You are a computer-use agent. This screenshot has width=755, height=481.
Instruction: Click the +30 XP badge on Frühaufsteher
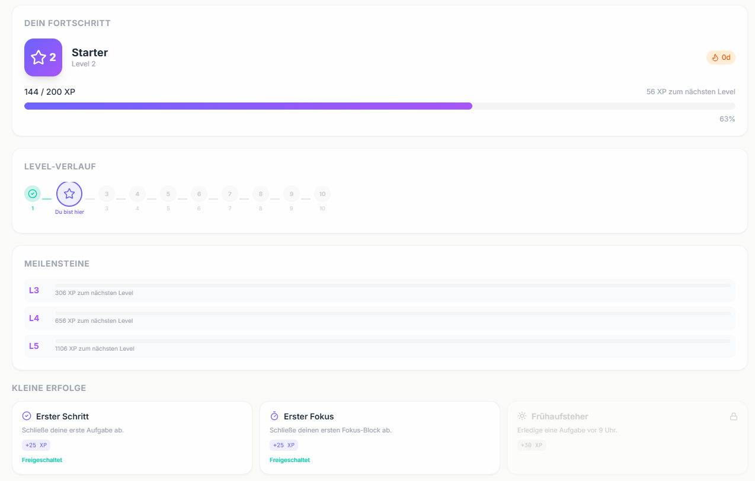coord(532,445)
